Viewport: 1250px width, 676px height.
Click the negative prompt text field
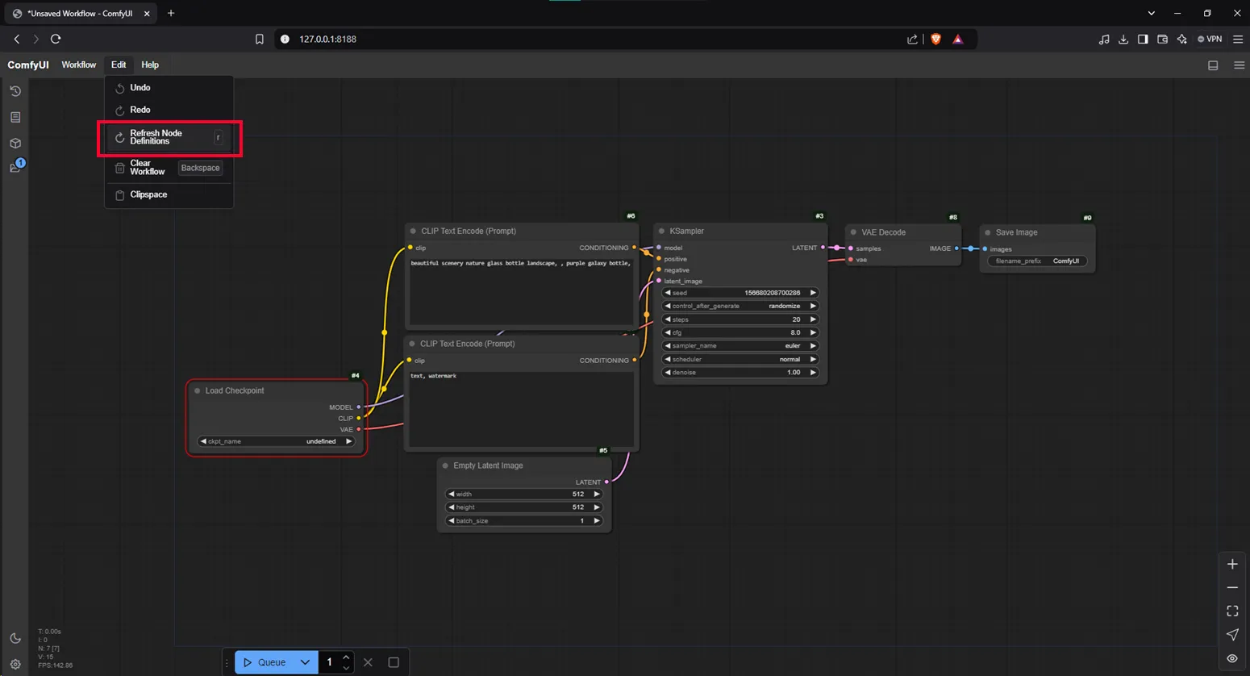(x=521, y=409)
